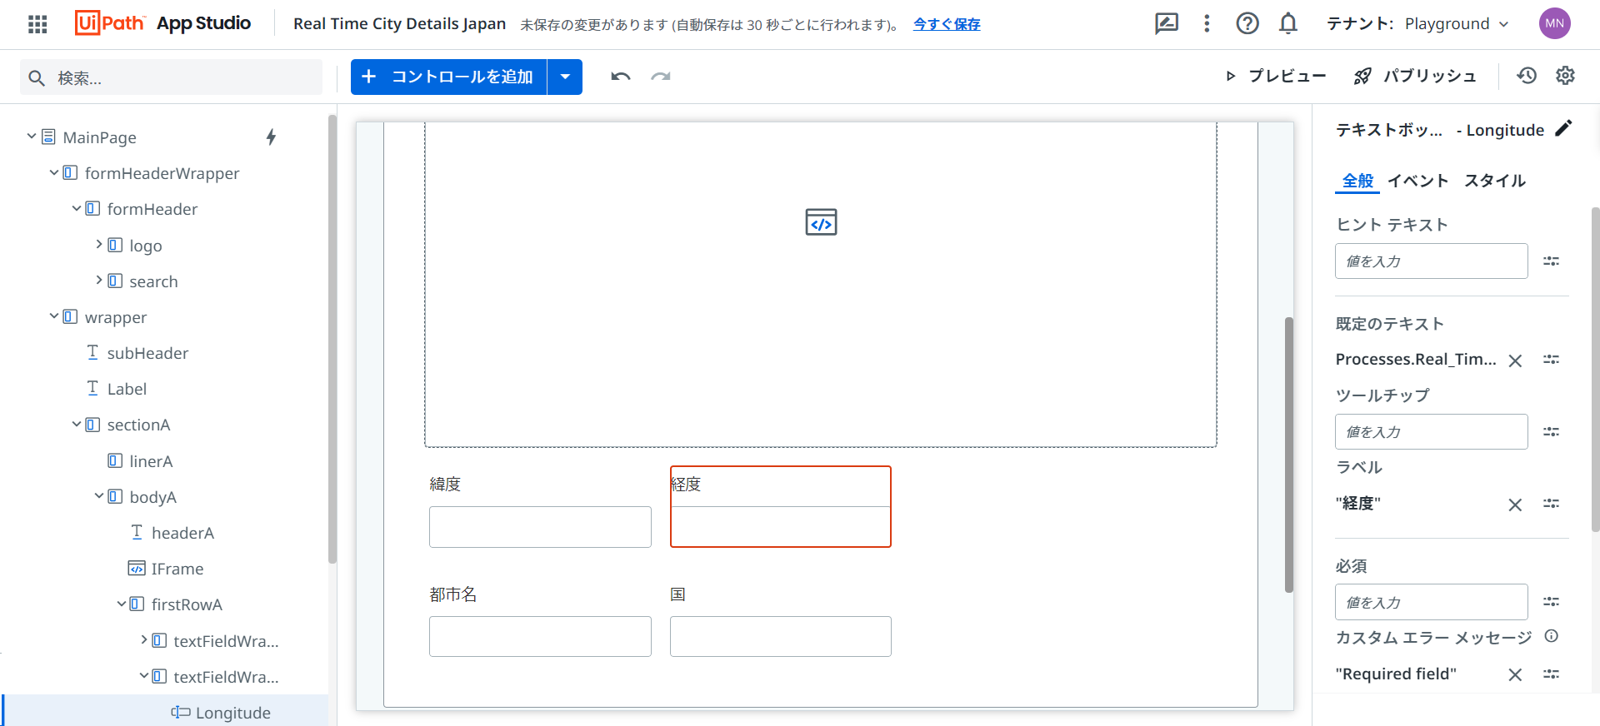This screenshot has height=726, width=1600.
Task: Undo the last change
Action: (621, 77)
